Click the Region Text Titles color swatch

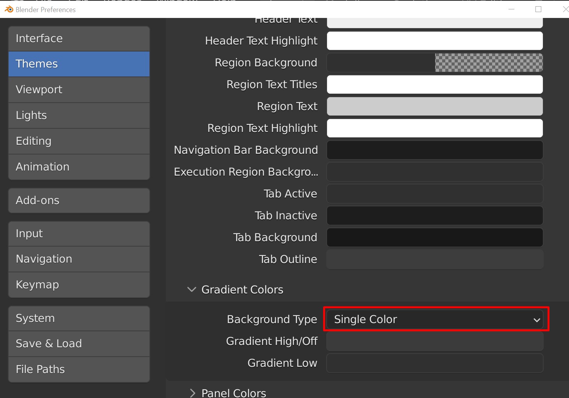pos(435,85)
